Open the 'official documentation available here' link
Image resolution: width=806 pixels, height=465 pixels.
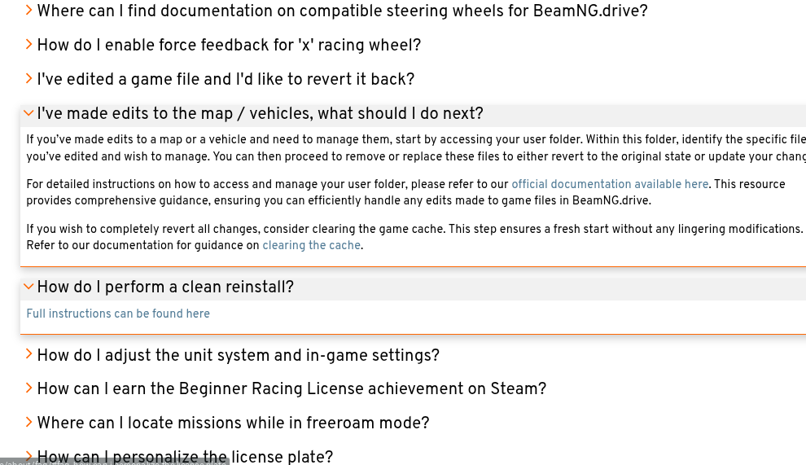[x=610, y=184]
